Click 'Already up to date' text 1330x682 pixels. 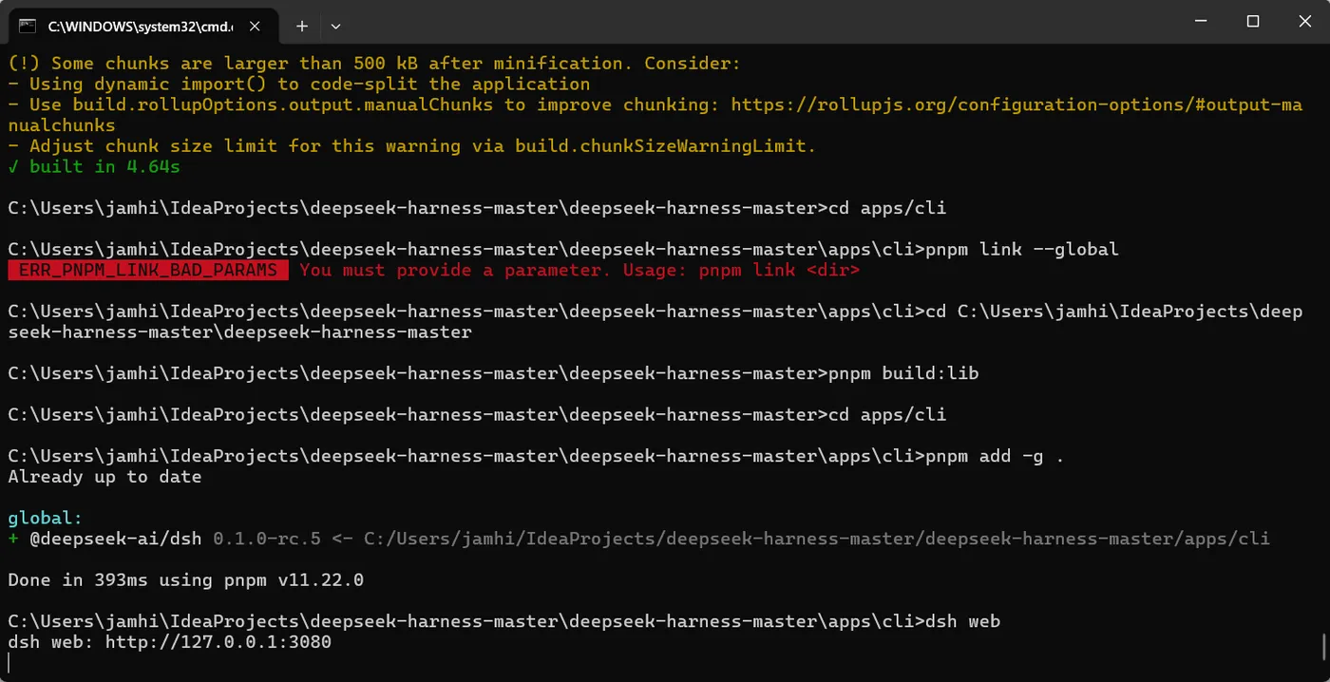(x=104, y=477)
